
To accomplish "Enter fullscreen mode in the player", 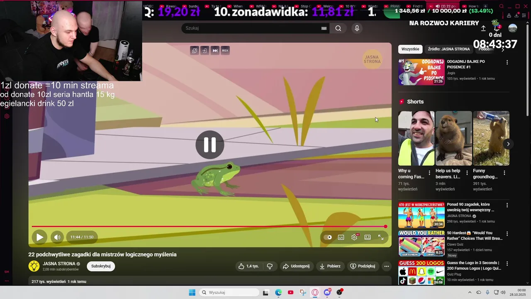I will click(381, 237).
